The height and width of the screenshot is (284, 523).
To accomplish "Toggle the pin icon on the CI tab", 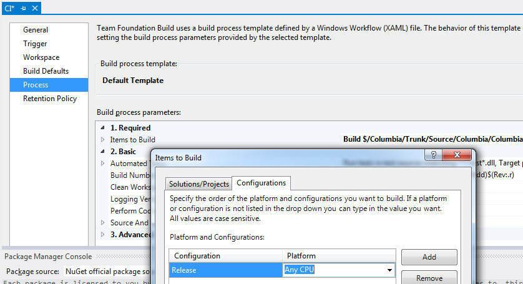I will pos(23,8).
